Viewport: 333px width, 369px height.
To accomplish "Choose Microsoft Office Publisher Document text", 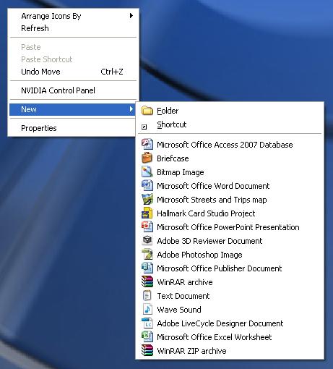I will click(x=219, y=268).
